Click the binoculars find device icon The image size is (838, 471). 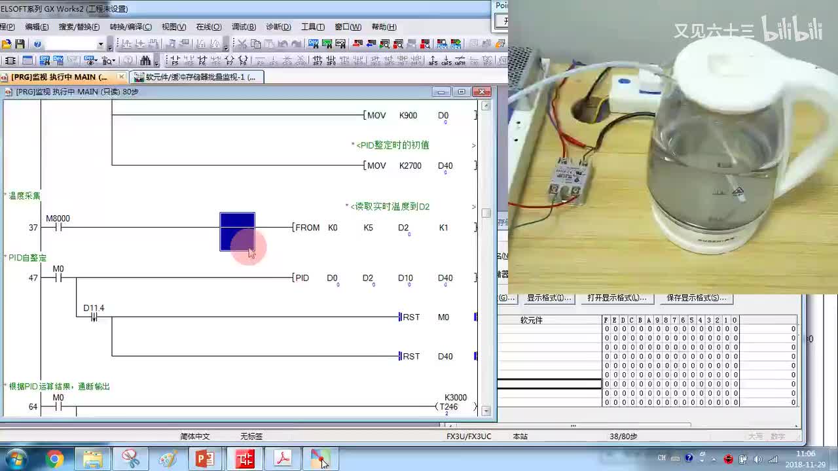pos(145,61)
